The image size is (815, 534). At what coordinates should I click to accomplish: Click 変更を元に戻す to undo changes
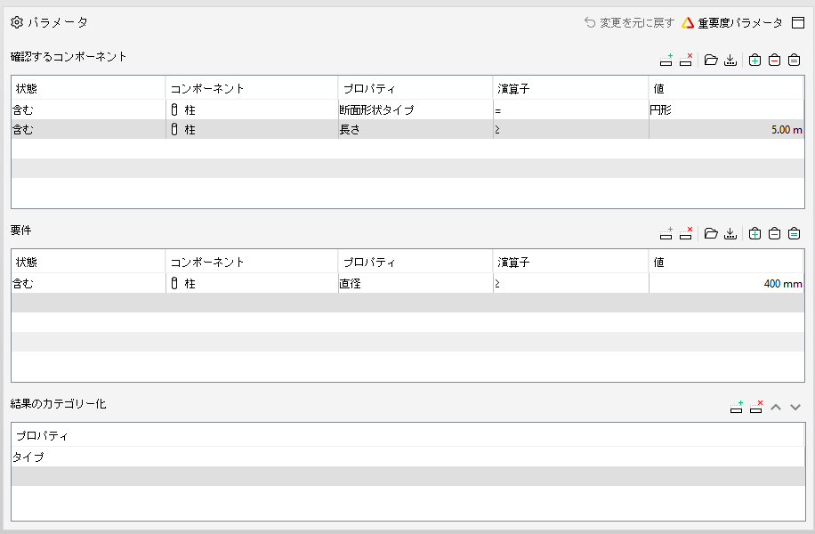point(629,23)
